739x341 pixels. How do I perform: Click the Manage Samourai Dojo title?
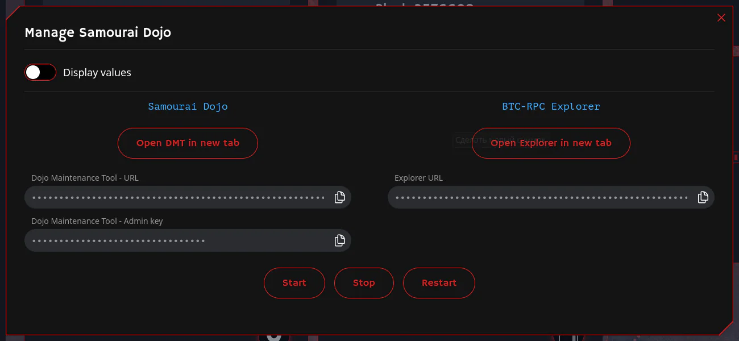click(98, 32)
